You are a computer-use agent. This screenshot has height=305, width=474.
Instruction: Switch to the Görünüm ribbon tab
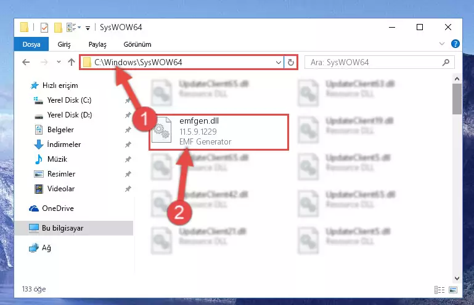(137, 44)
